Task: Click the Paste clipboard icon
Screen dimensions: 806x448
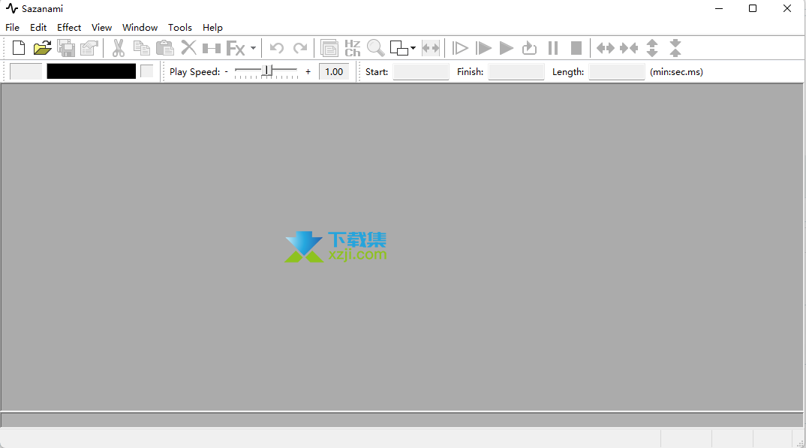Action: [x=164, y=48]
